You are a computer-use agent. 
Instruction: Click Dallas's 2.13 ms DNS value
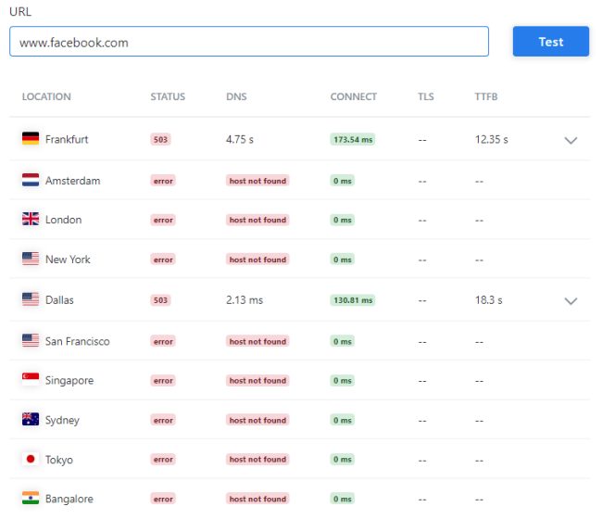[245, 300]
